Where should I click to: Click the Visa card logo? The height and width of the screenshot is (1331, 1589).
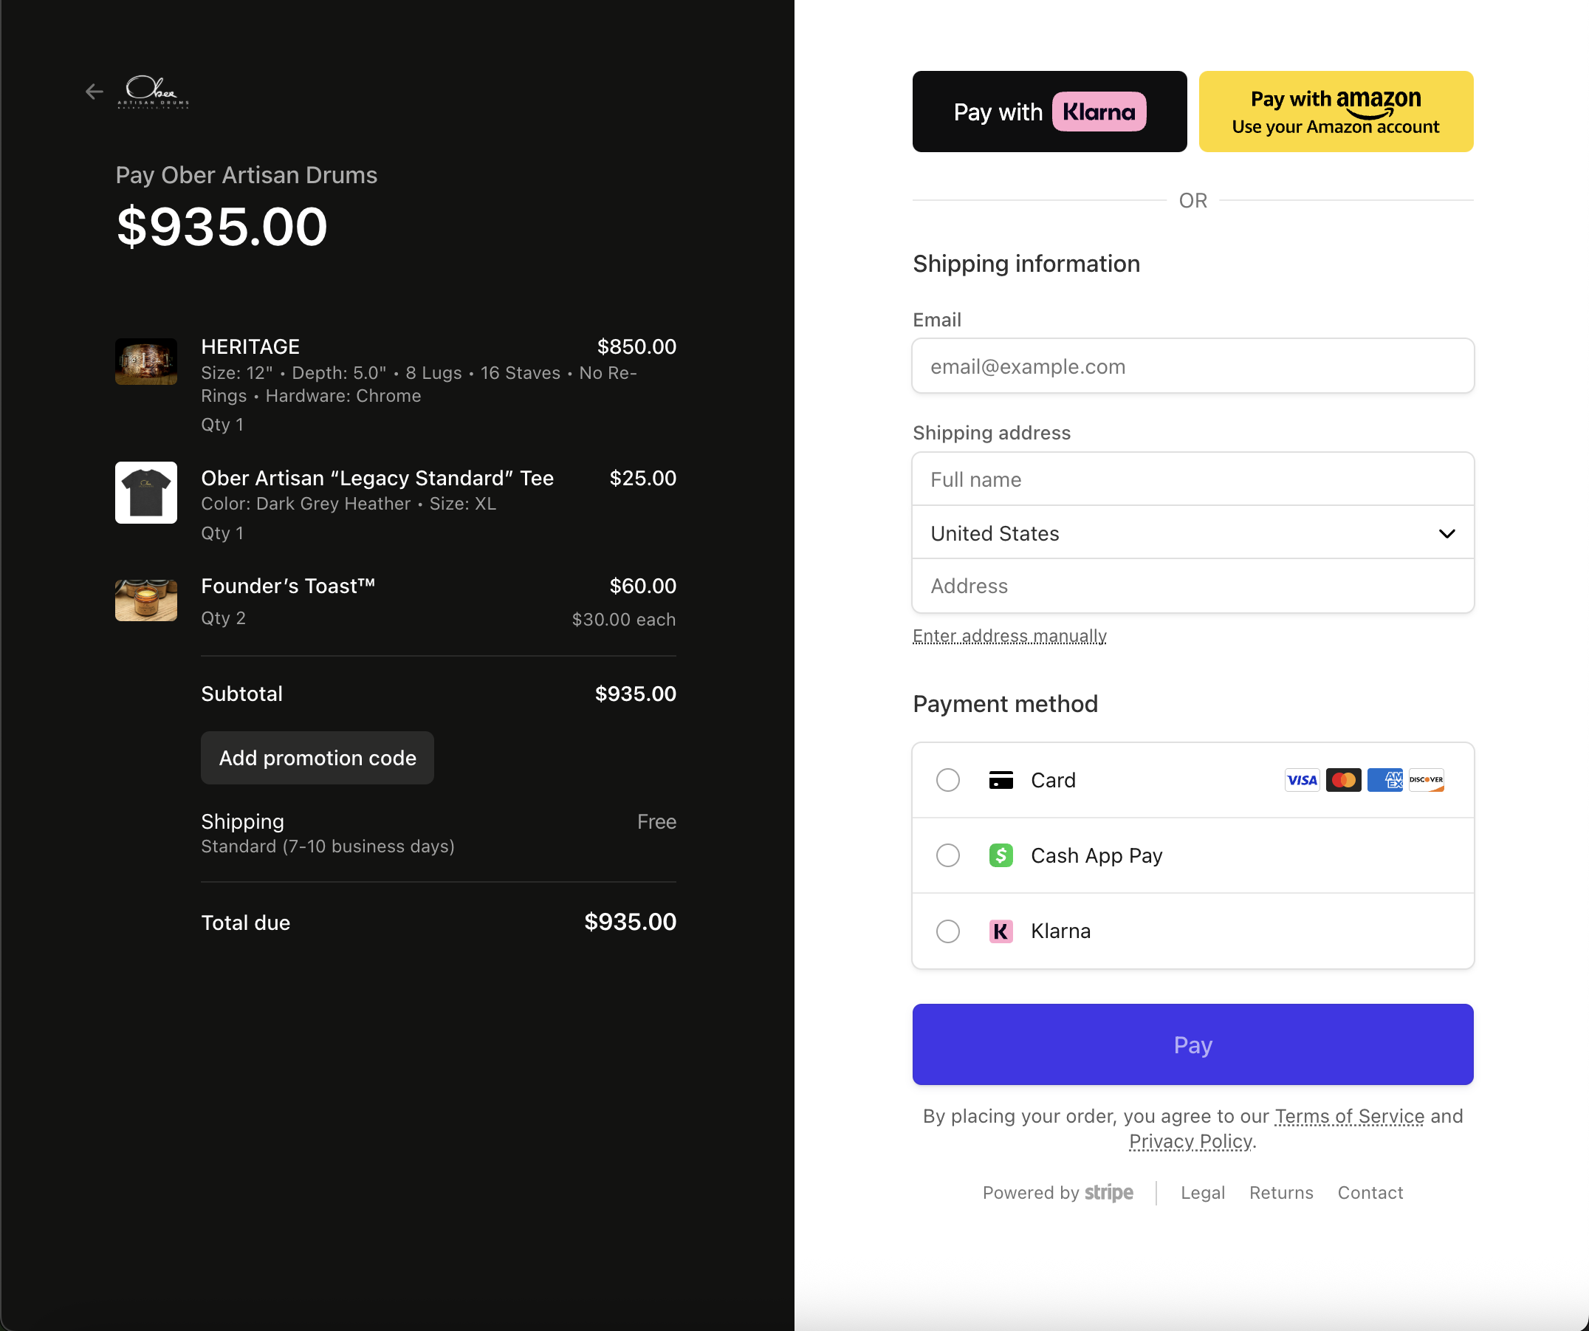click(1302, 780)
